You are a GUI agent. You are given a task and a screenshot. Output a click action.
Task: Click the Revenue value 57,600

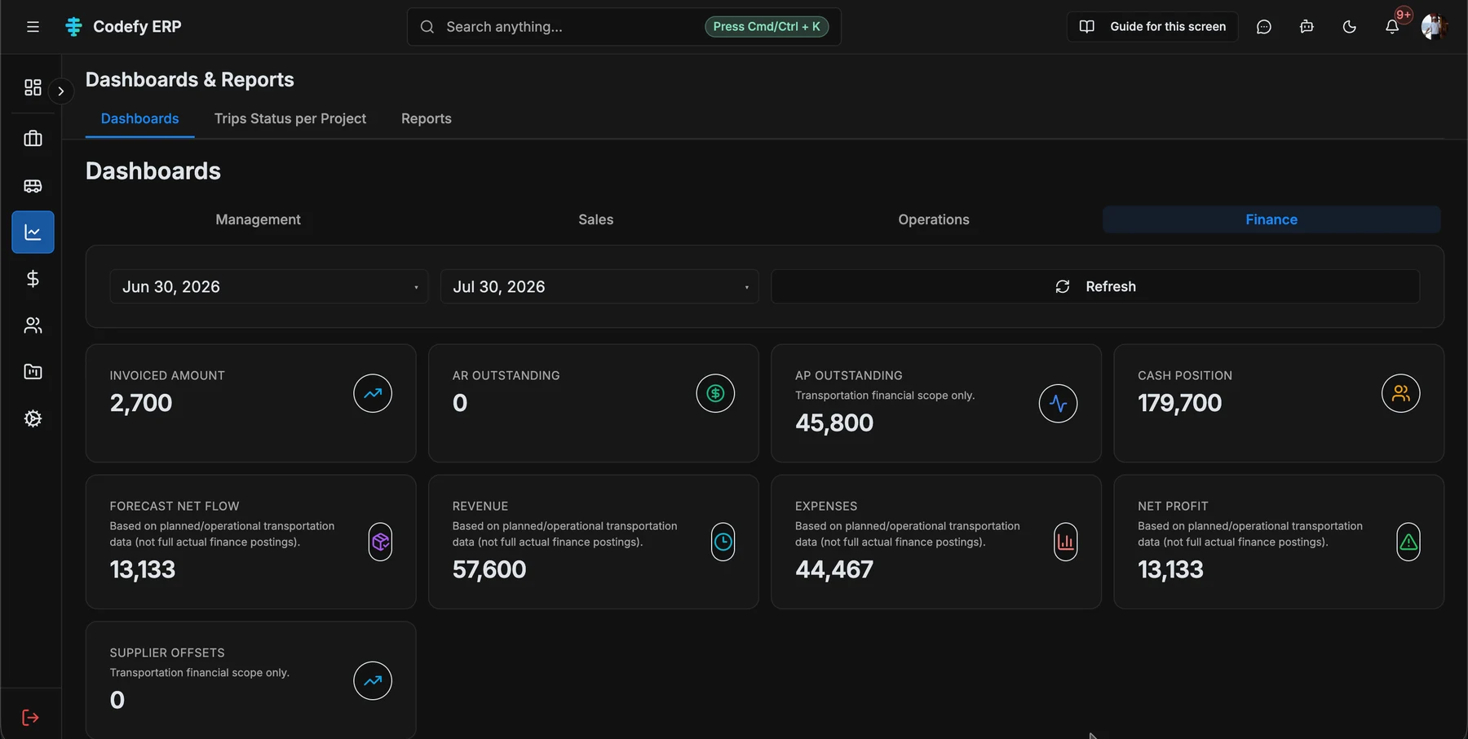point(489,569)
